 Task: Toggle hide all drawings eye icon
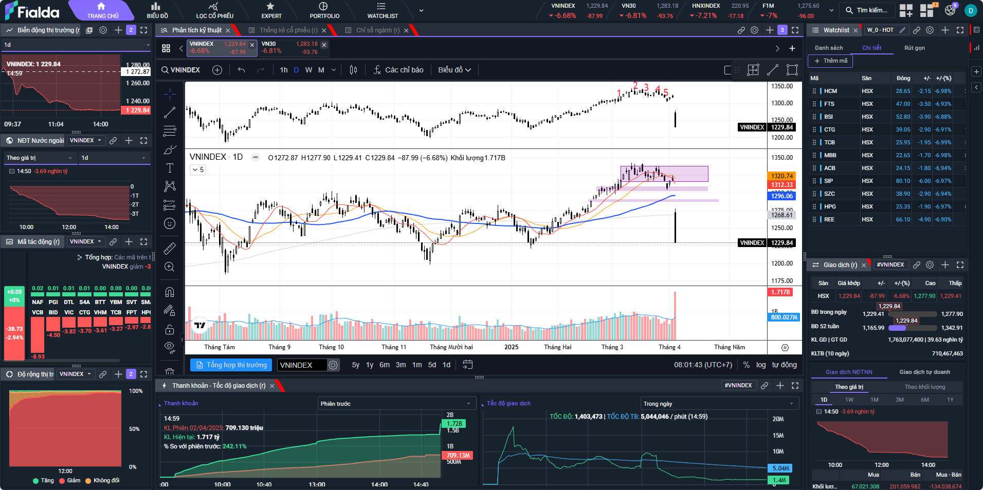tap(170, 347)
